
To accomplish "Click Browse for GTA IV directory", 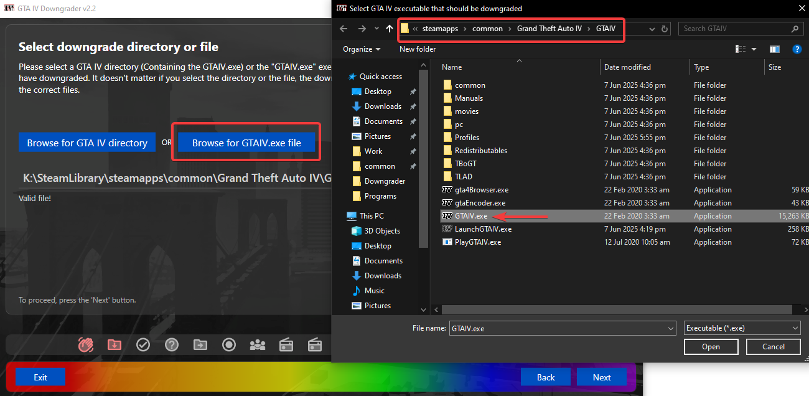I will click(87, 143).
